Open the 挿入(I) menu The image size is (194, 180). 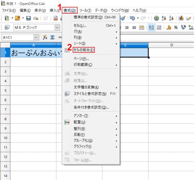tap(54, 11)
